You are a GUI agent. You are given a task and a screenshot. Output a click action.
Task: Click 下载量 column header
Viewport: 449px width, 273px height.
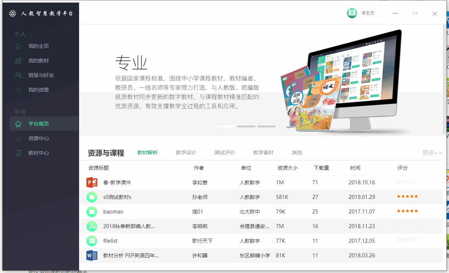coord(321,168)
